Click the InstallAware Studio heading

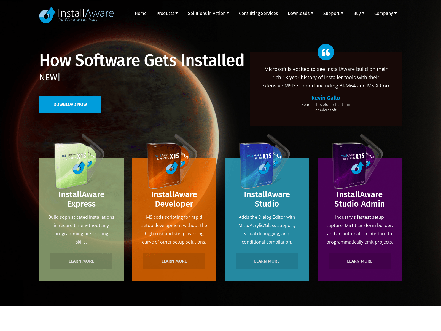coord(267,199)
